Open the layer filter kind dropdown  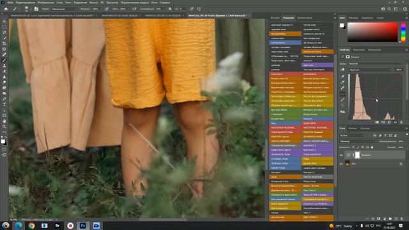click(x=352, y=135)
